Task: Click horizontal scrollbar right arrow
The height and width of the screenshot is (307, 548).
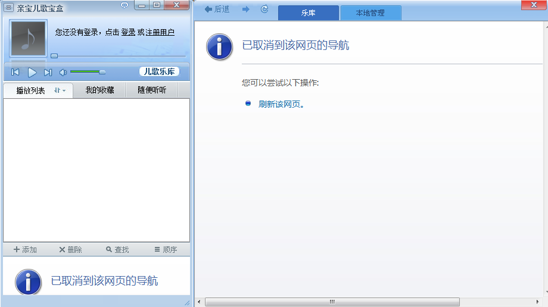Action: (537, 302)
